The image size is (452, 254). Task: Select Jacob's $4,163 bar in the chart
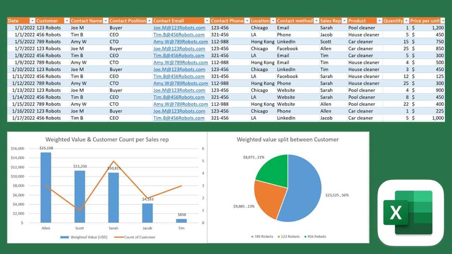pyautogui.click(x=147, y=213)
